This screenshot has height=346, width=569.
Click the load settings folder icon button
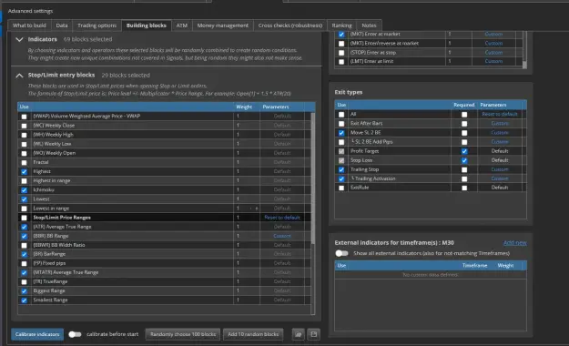299,334
